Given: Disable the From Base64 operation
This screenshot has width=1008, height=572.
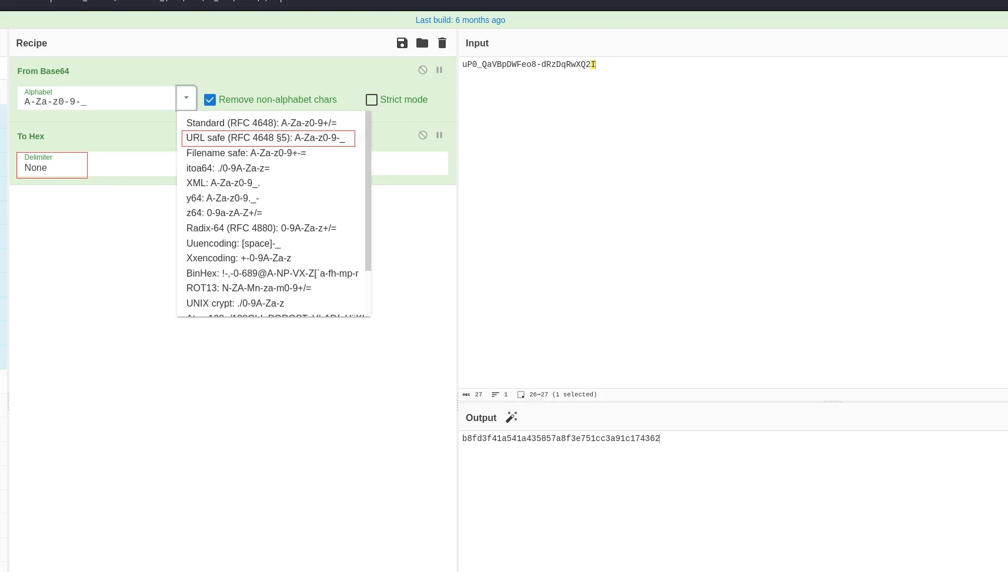Looking at the screenshot, I should (423, 70).
